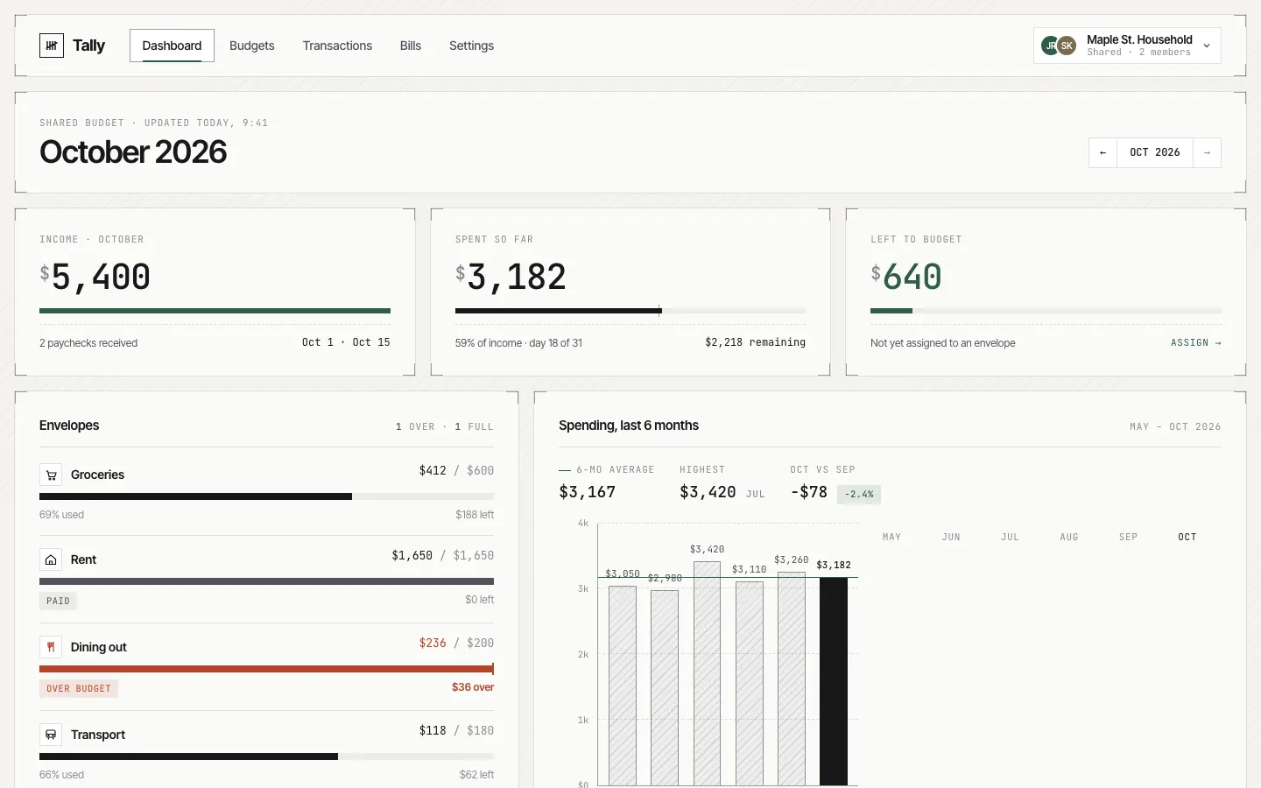Click the $2,218 remaining text
Image resolution: width=1261 pixels, height=788 pixels.
pyautogui.click(x=755, y=342)
